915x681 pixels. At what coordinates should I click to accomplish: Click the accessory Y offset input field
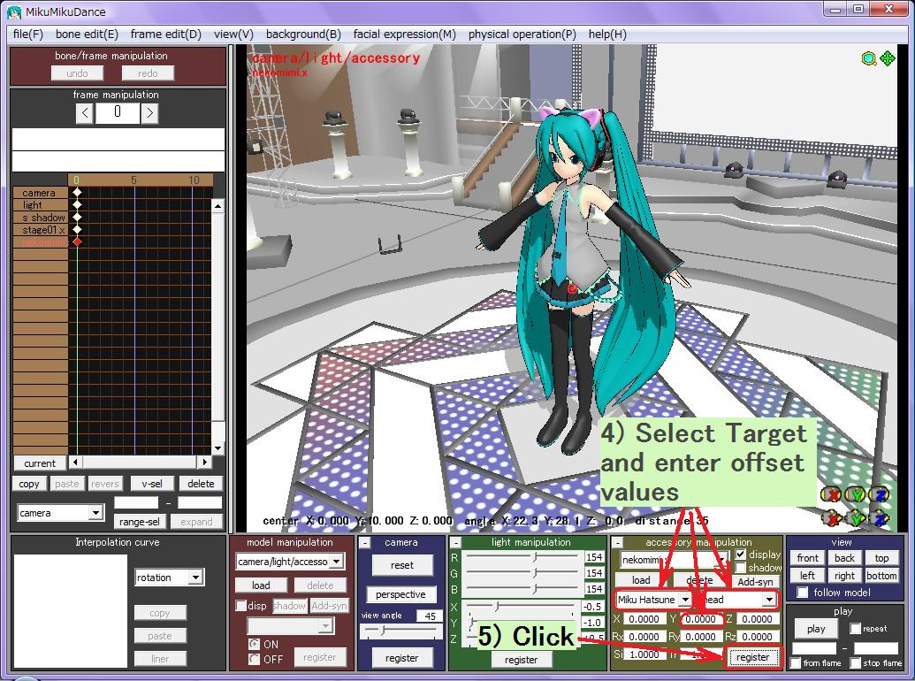coord(700,618)
